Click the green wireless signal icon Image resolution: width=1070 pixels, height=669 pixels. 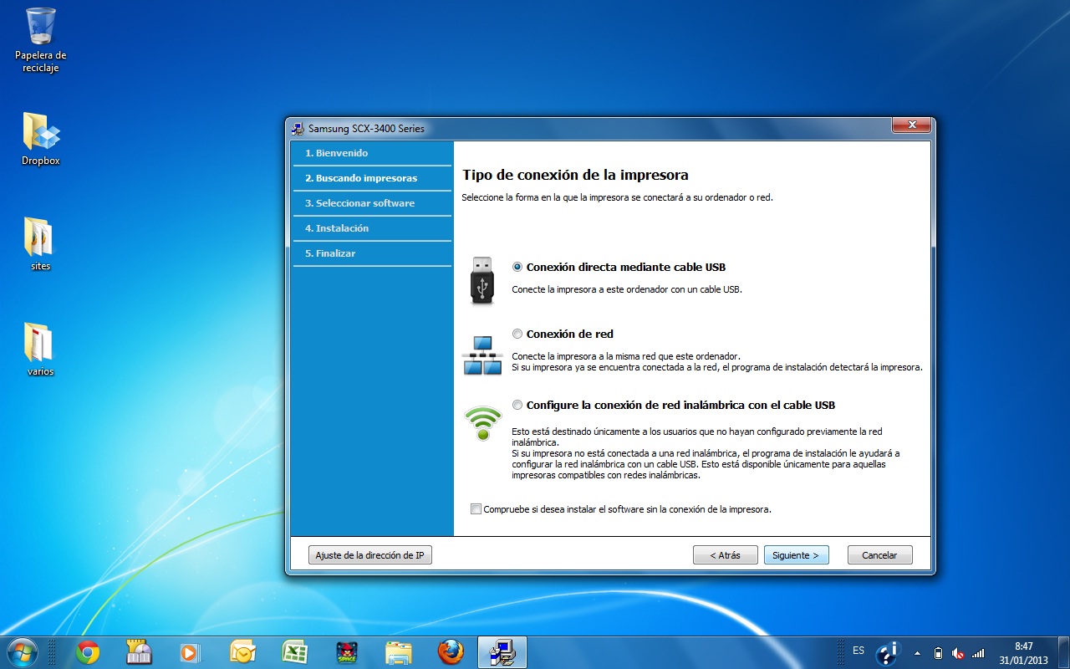click(x=482, y=423)
